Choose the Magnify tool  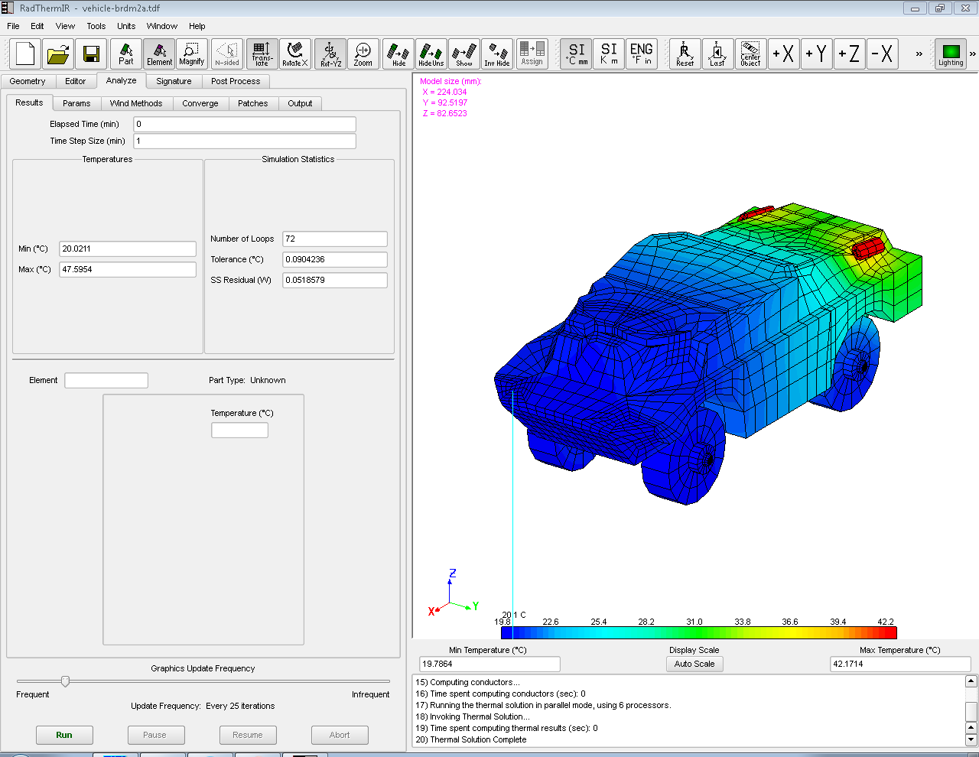(192, 54)
